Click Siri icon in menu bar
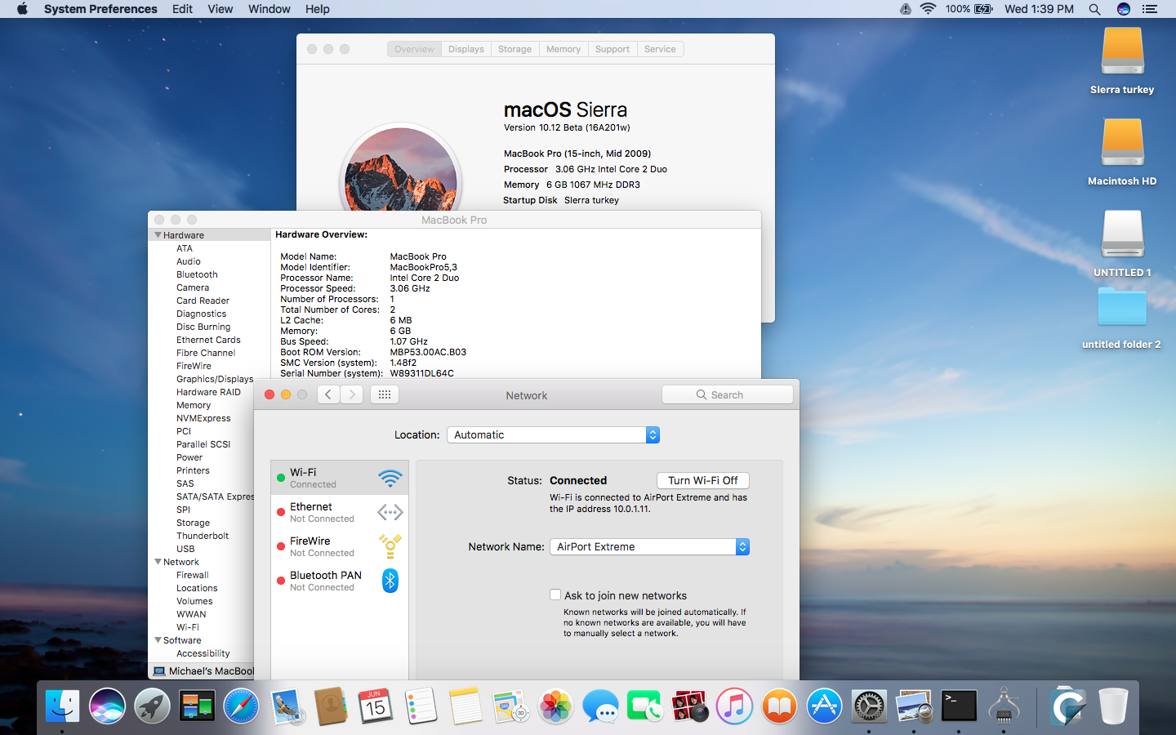This screenshot has height=735, width=1176. (1124, 9)
